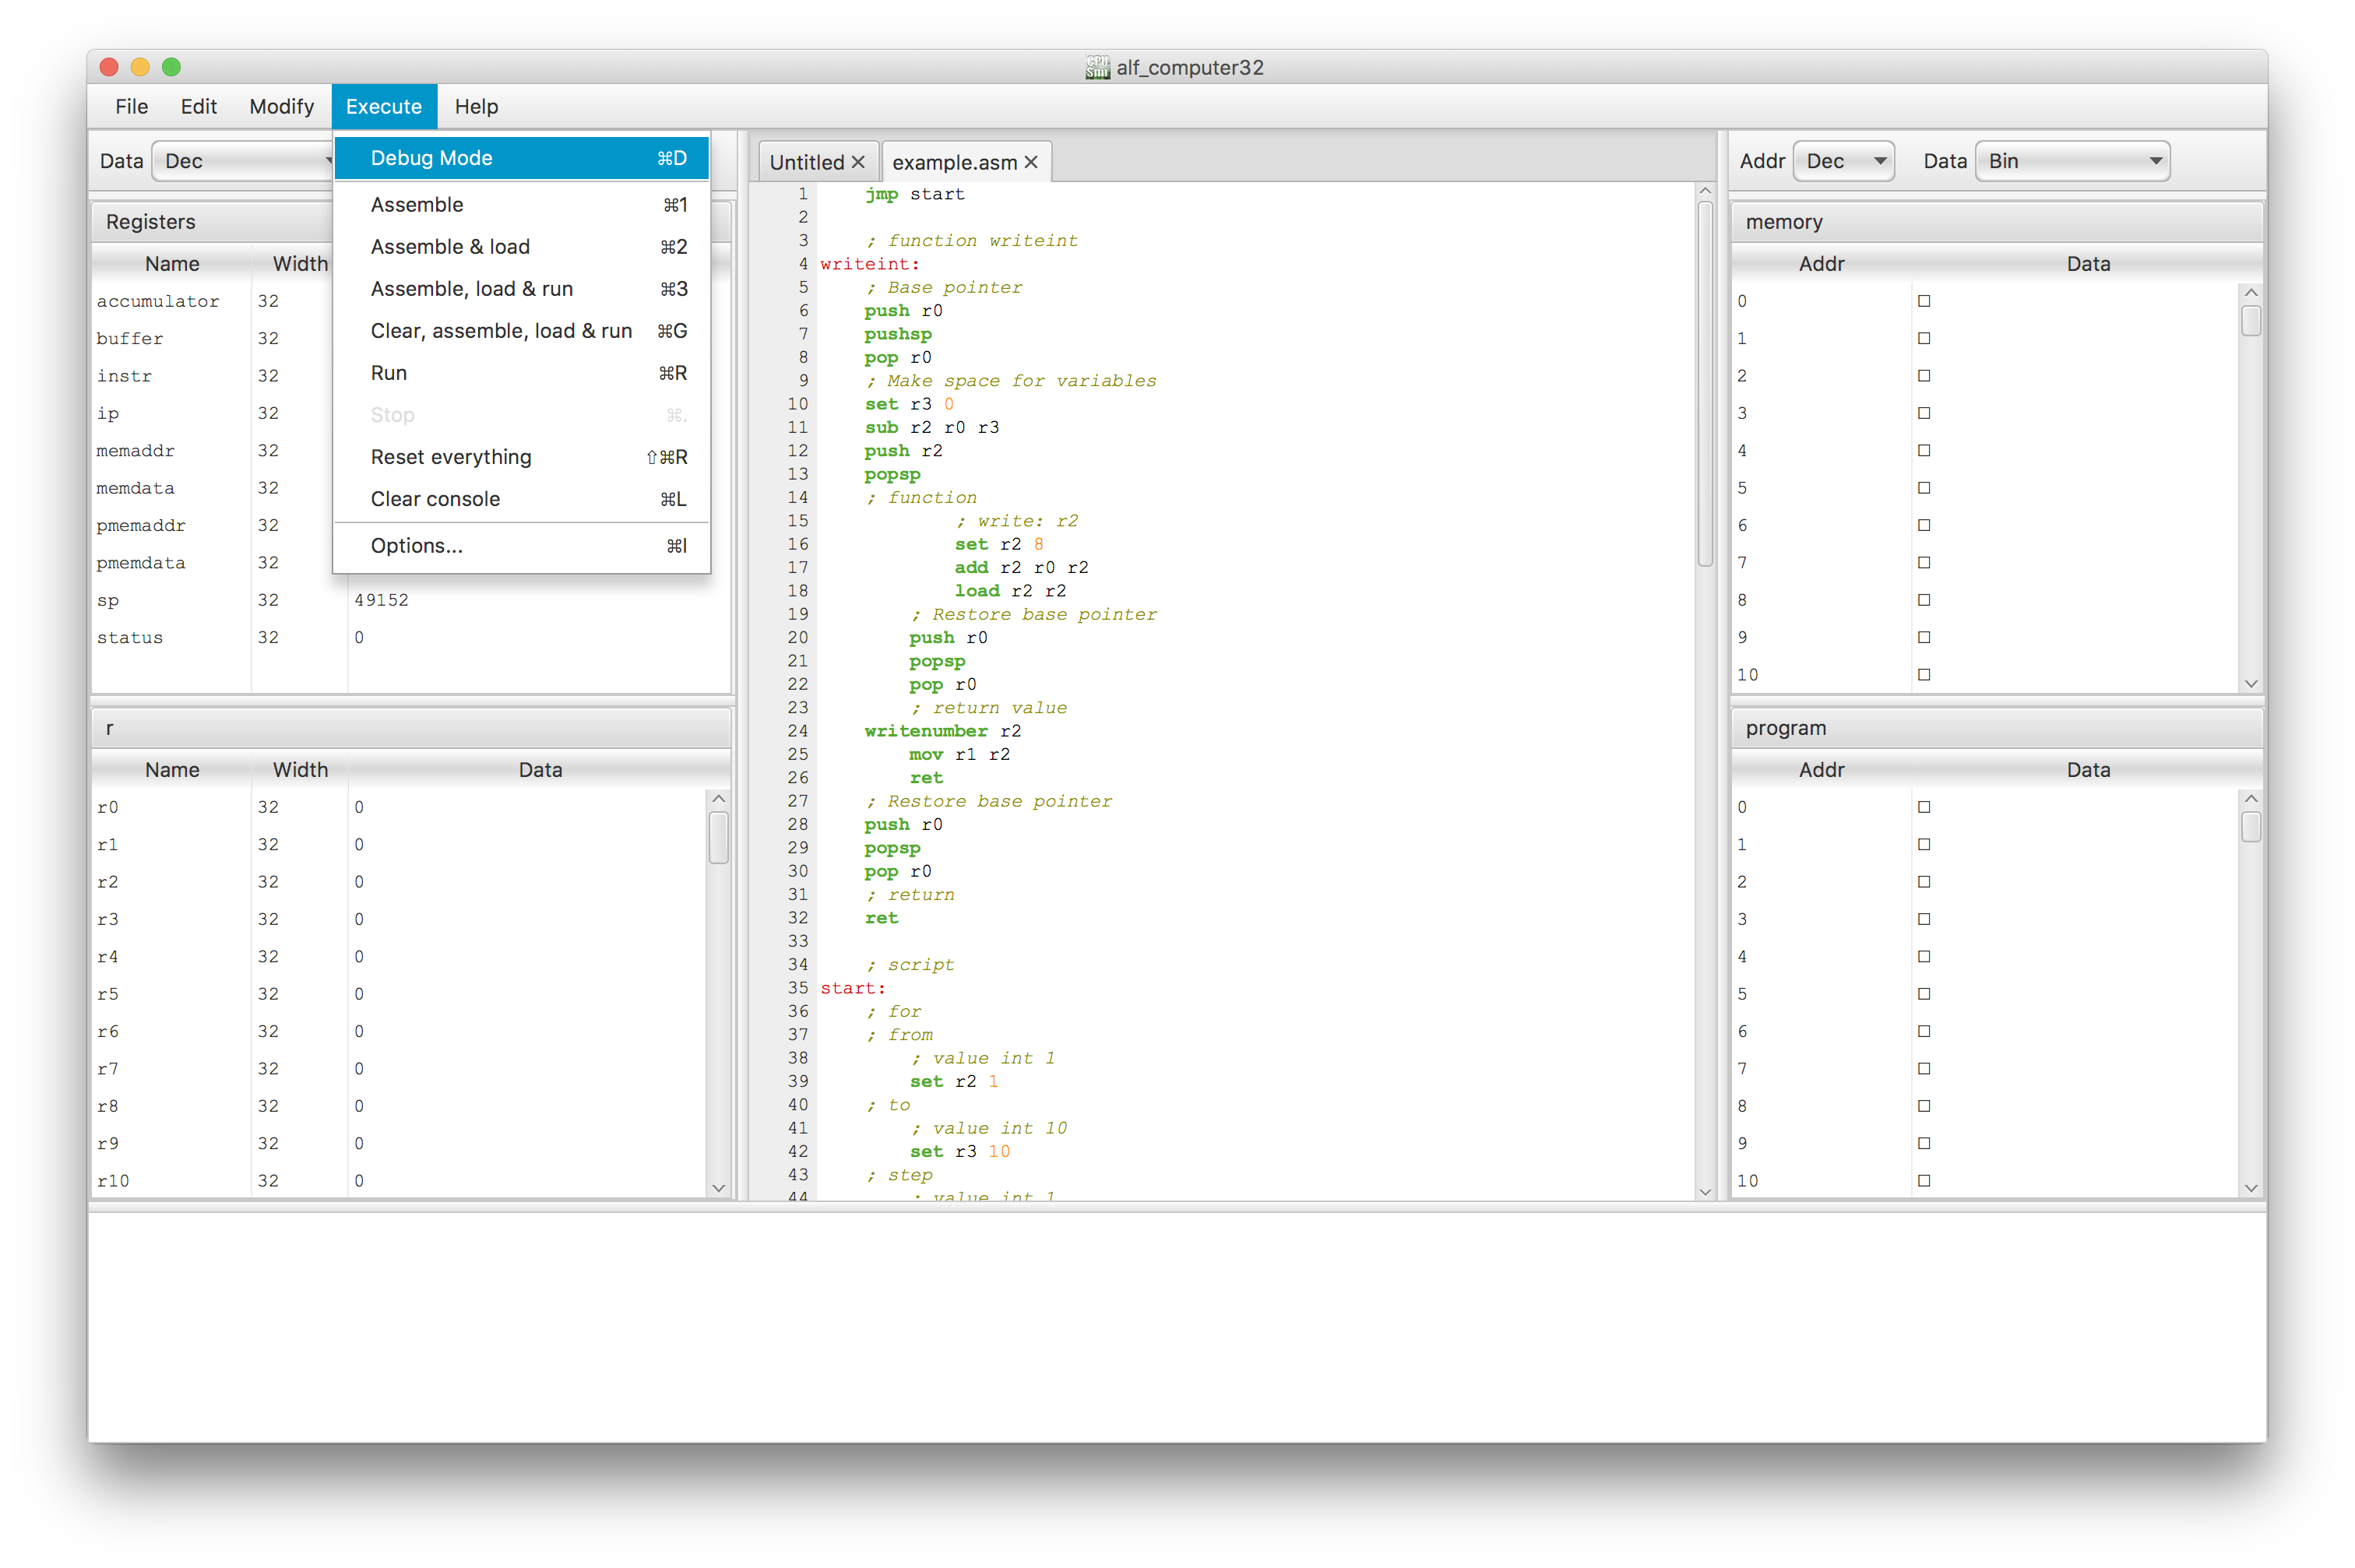Select register r5 row
The height and width of the screenshot is (1568, 2355).
tap(399, 994)
